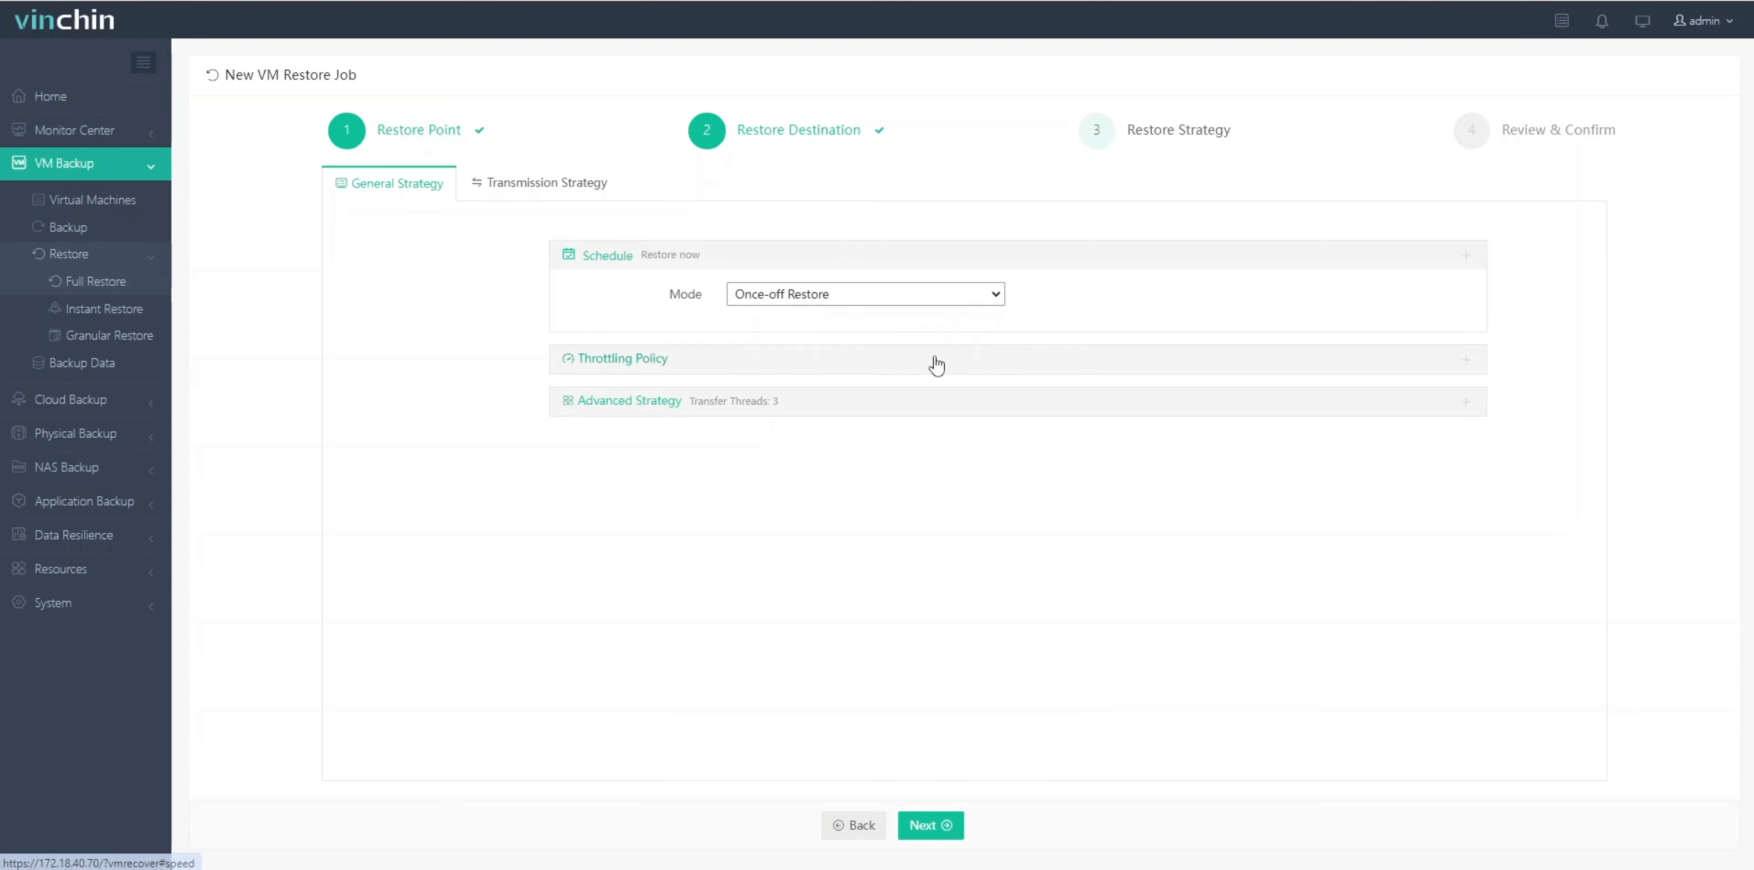Viewport: 1754px width, 870px height.
Task: Click step 1 Restore Point circle
Action: (346, 130)
